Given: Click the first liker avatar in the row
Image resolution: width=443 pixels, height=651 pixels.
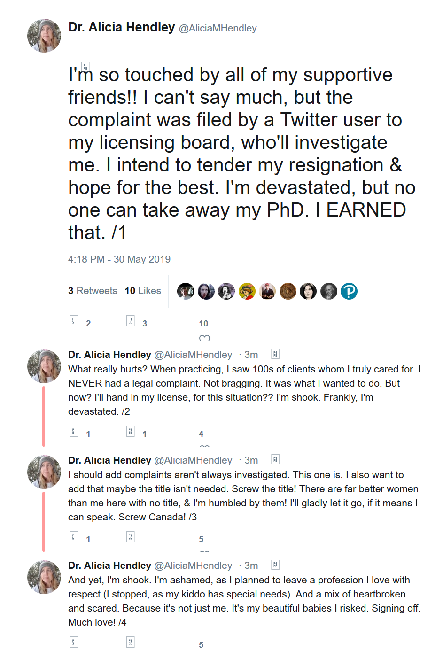Looking at the screenshot, I should click(186, 291).
